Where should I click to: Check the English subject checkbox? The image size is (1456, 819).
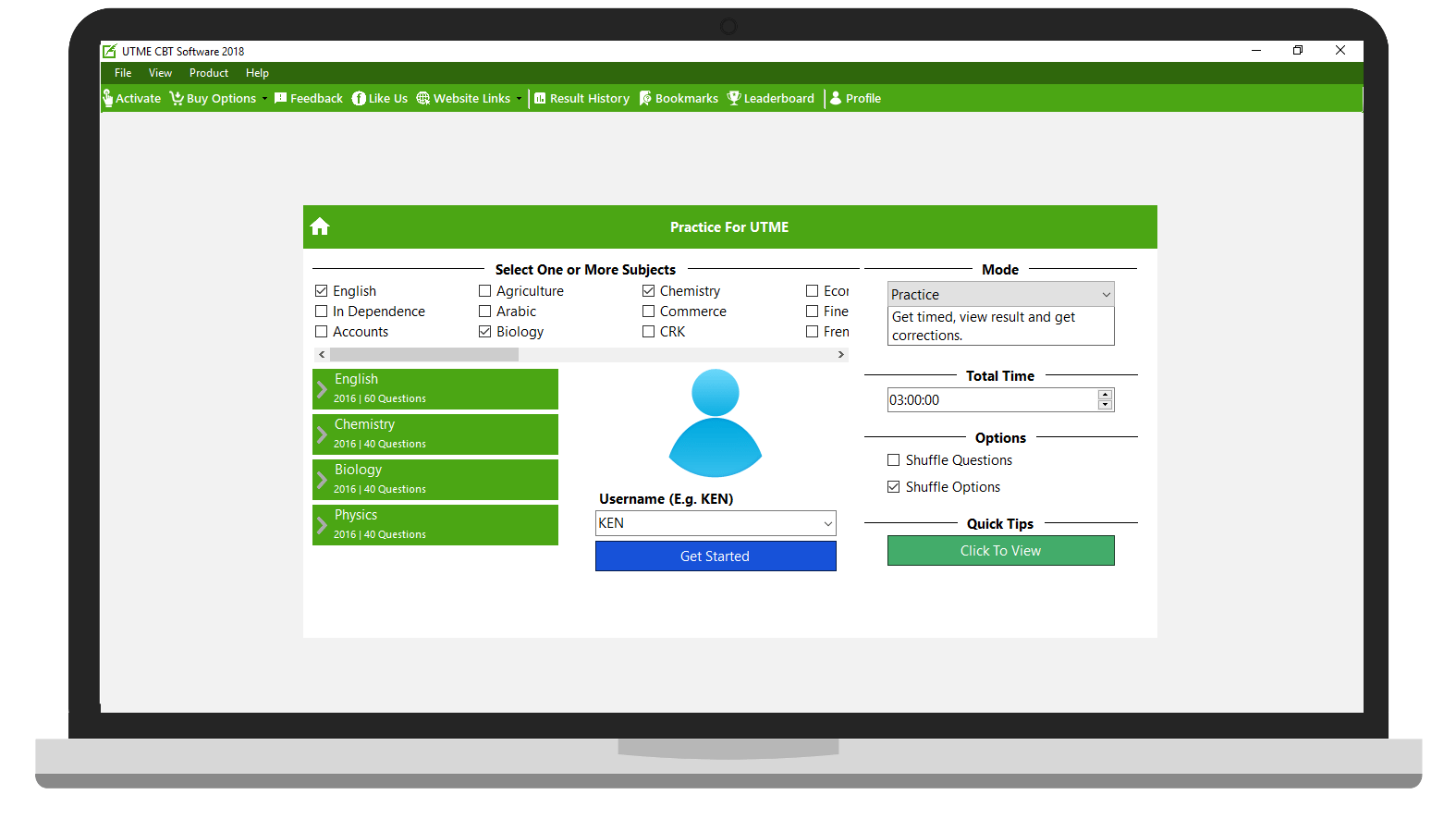tap(322, 291)
